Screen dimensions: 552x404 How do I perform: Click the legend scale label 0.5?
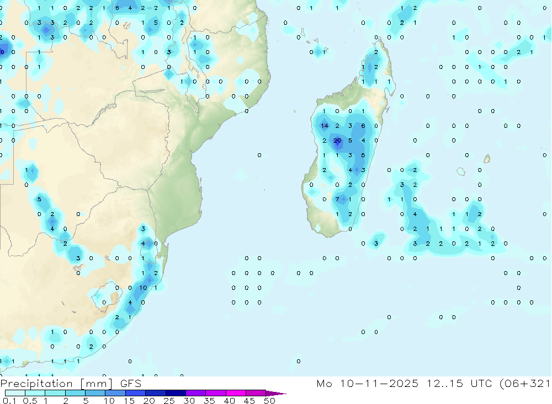30,401
